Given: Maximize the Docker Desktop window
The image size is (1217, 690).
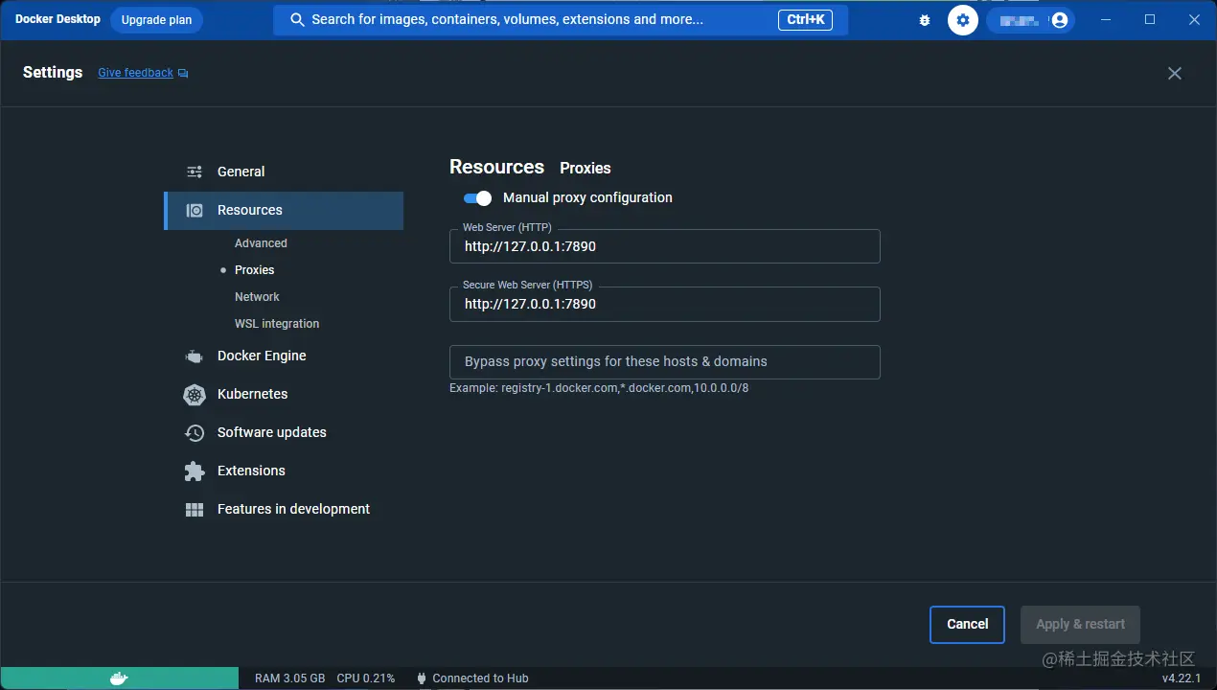Looking at the screenshot, I should 1150,19.
